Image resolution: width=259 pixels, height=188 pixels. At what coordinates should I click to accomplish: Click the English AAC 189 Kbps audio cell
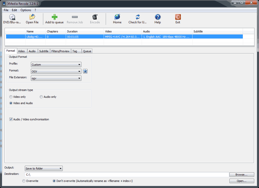point(167,37)
